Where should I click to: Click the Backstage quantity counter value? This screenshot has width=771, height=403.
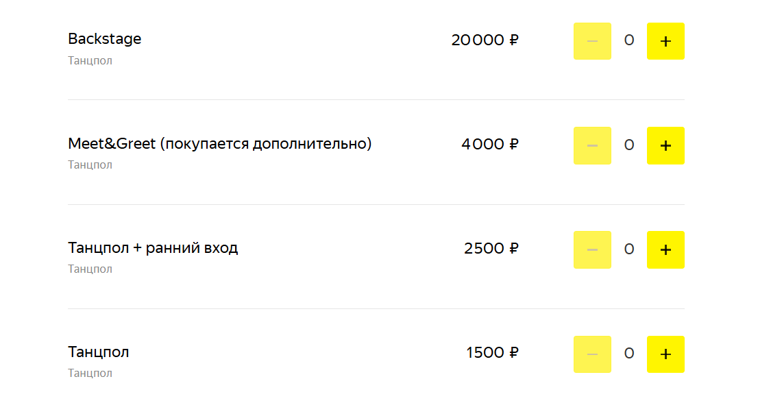[x=629, y=40]
